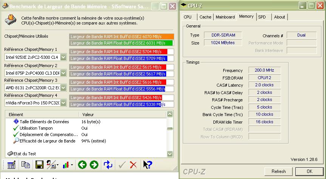Open the Intel 875P reference dropdown
The width and height of the screenshot is (326, 179).
[63, 73]
